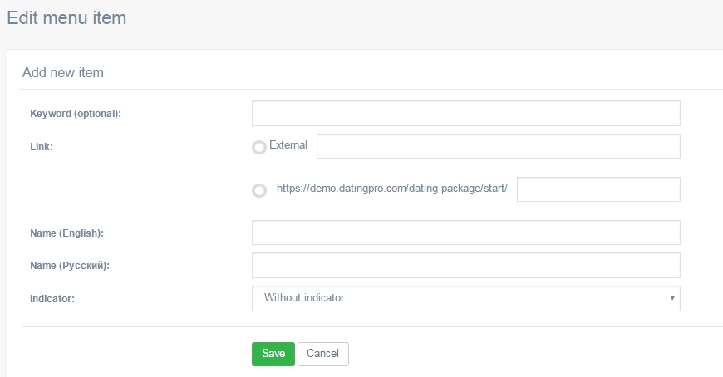Click the Keyword (optional) label
This screenshot has height=377, width=723.
[76, 114]
